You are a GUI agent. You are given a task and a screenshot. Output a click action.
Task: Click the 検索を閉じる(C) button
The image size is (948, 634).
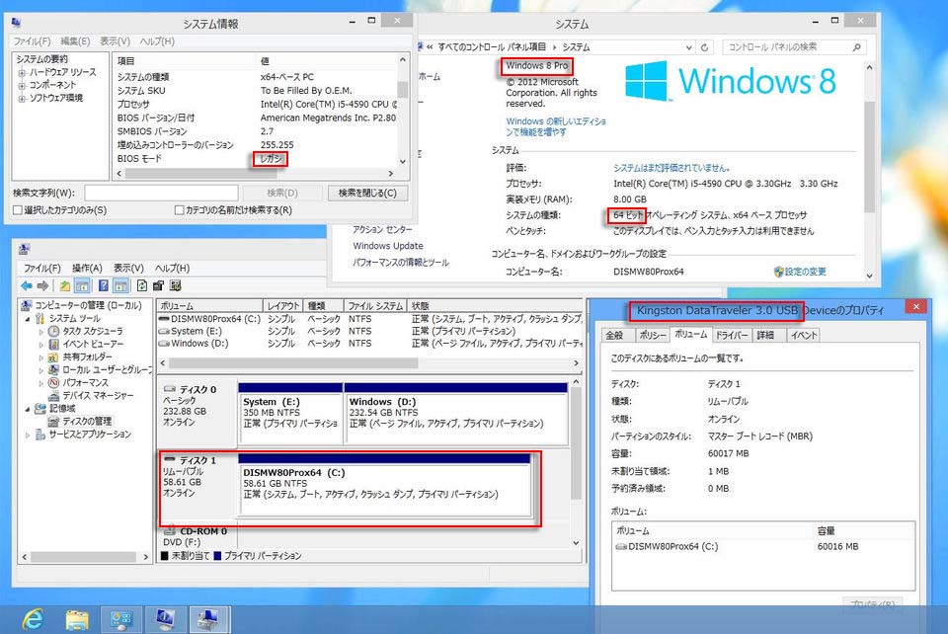(x=367, y=193)
